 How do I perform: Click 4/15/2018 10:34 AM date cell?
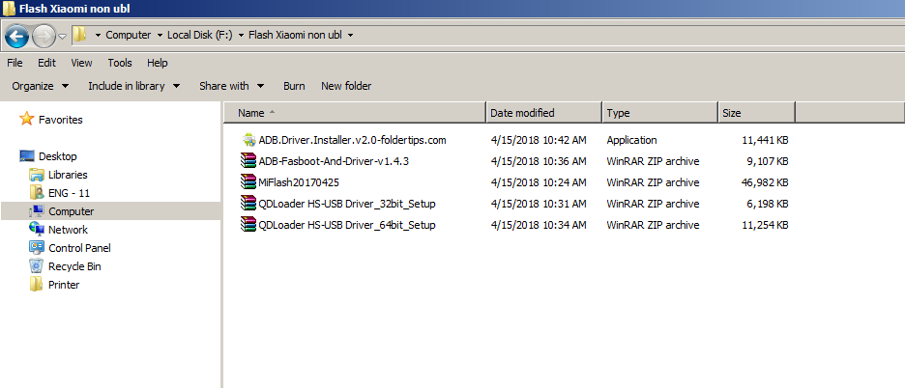click(x=539, y=225)
